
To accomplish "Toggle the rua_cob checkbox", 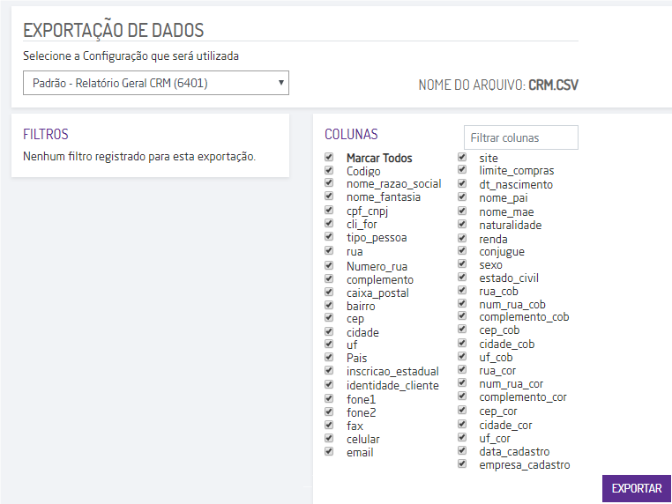I will point(462,290).
